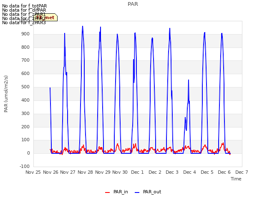Click the 100 y-axis tick label

(25, 140)
